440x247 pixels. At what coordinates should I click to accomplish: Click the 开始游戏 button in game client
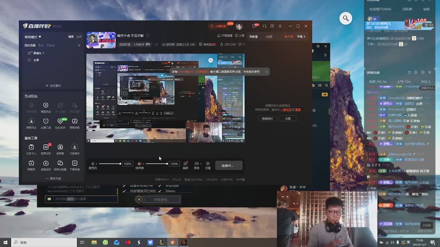[x=161, y=200]
